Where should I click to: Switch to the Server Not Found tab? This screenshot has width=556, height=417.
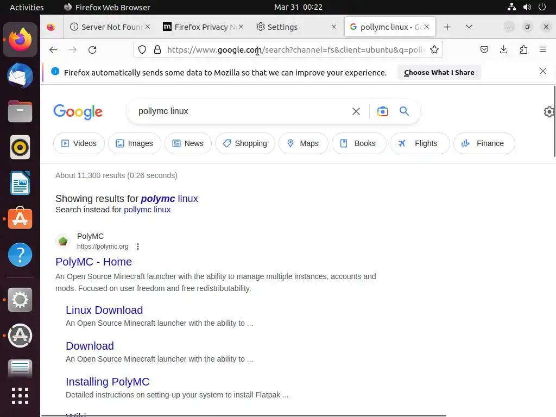point(110,27)
